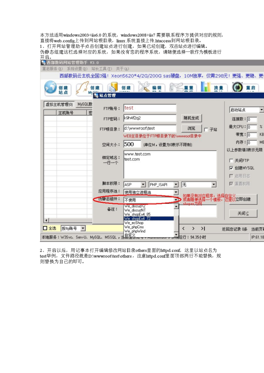
Task: Open the PHP_ISAPI dropdown
Action: tap(176, 185)
